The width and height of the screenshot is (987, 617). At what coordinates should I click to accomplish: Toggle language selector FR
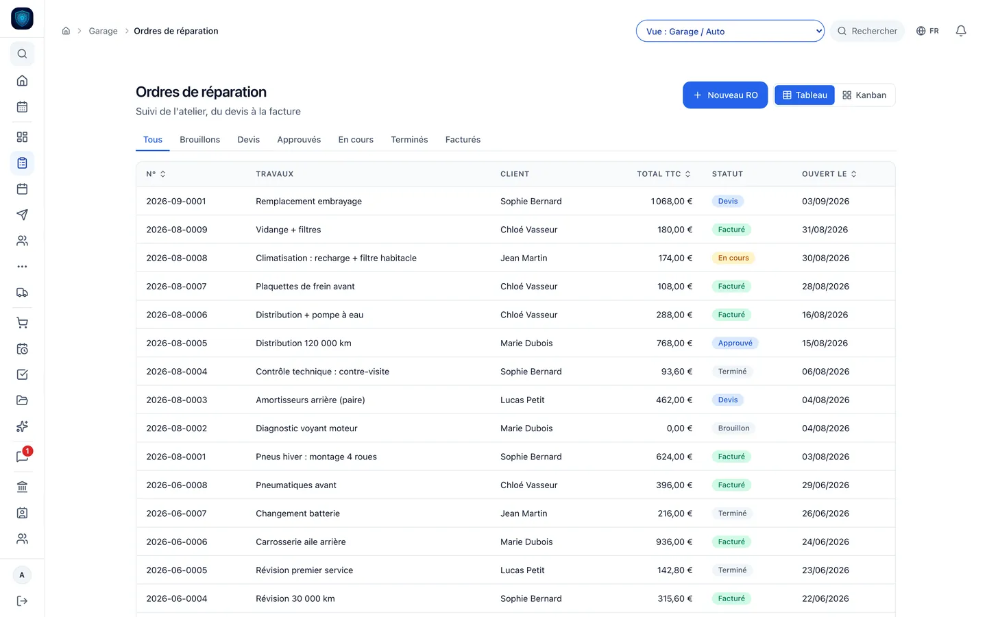[927, 31]
